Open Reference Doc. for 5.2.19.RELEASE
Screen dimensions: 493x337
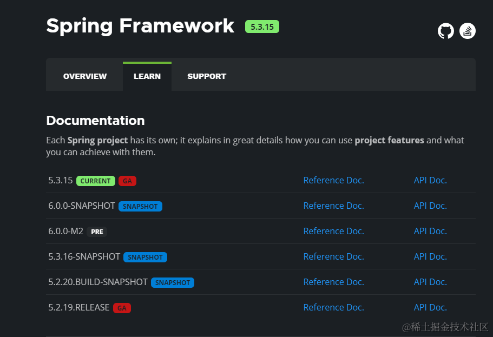point(333,307)
